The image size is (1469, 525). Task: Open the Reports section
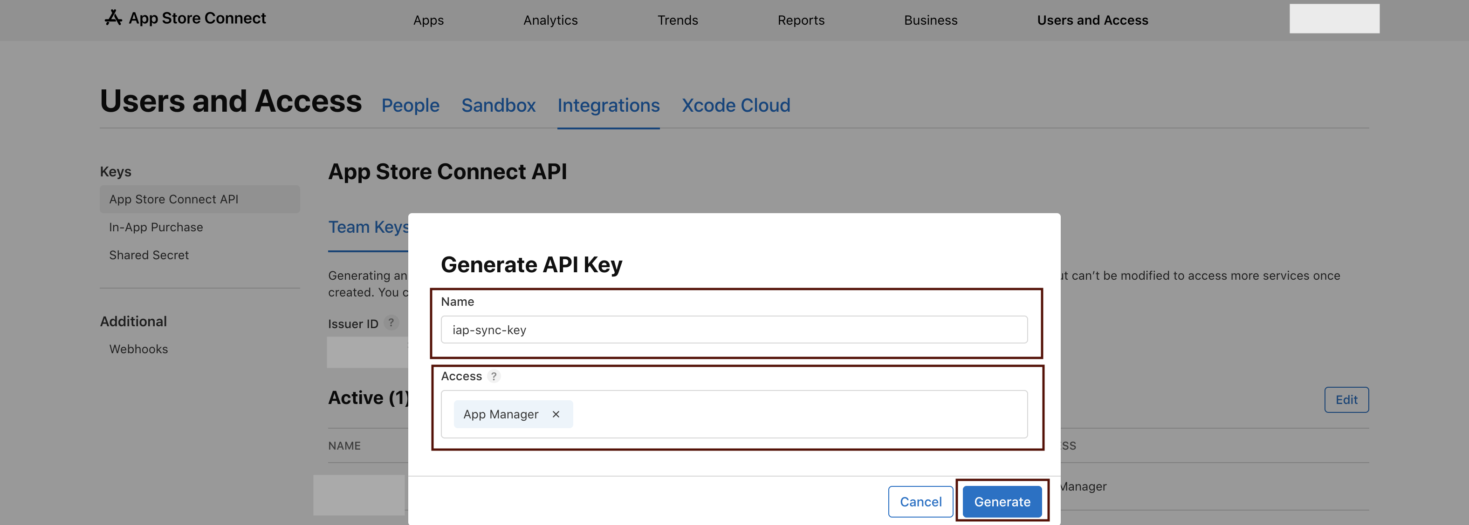point(801,20)
